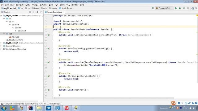This screenshot has height=111, width=198.
Task: Expand Scratches and Consoles node
Action: [1, 49]
